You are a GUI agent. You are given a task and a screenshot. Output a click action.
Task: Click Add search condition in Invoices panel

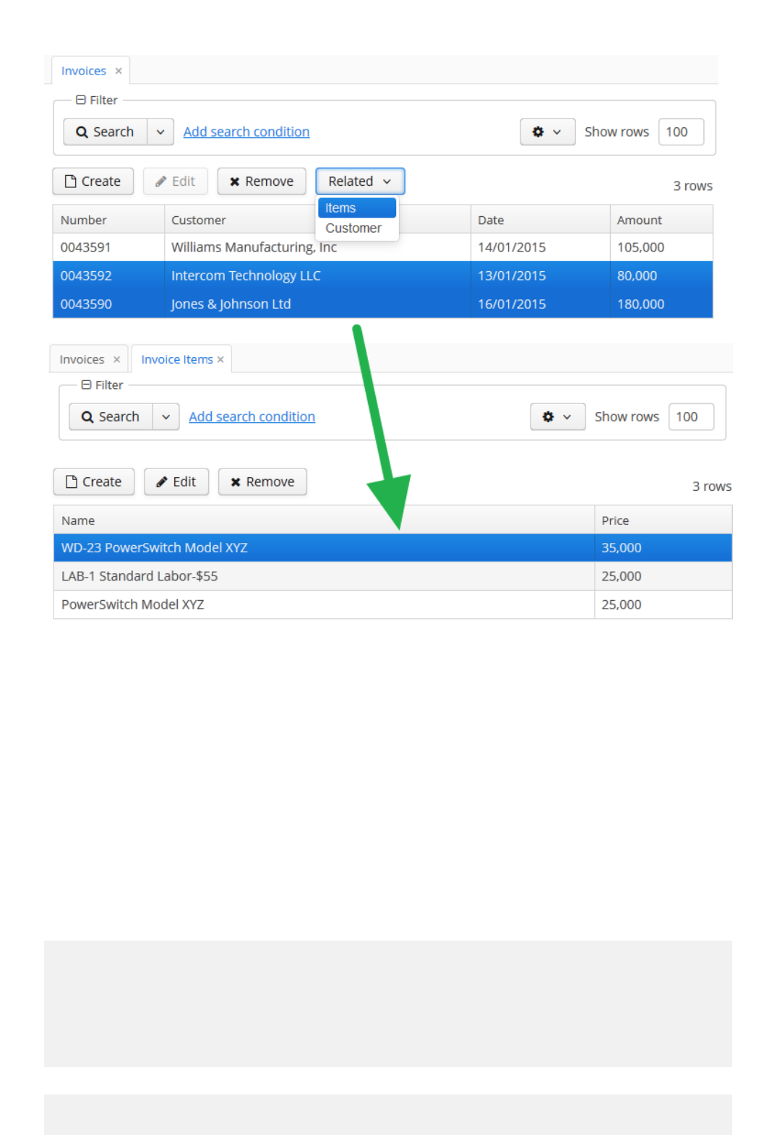(x=246, y=132)
